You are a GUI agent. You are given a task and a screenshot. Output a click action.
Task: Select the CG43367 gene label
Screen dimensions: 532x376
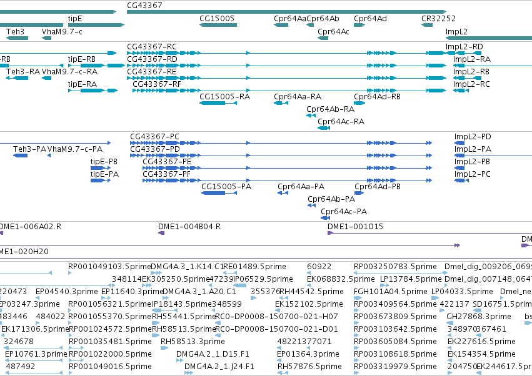tap(144, 6)
